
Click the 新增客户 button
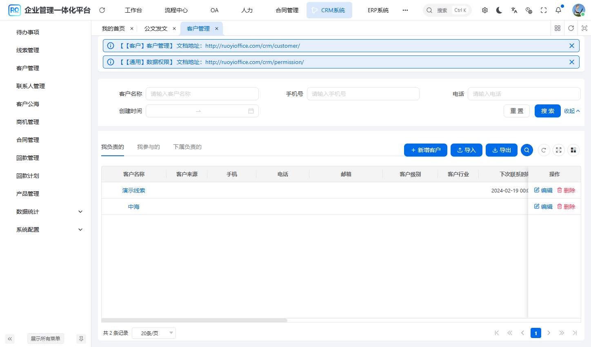[426, 150]
